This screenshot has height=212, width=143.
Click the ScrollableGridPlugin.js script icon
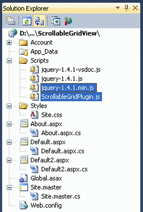(x=34, y=97)
